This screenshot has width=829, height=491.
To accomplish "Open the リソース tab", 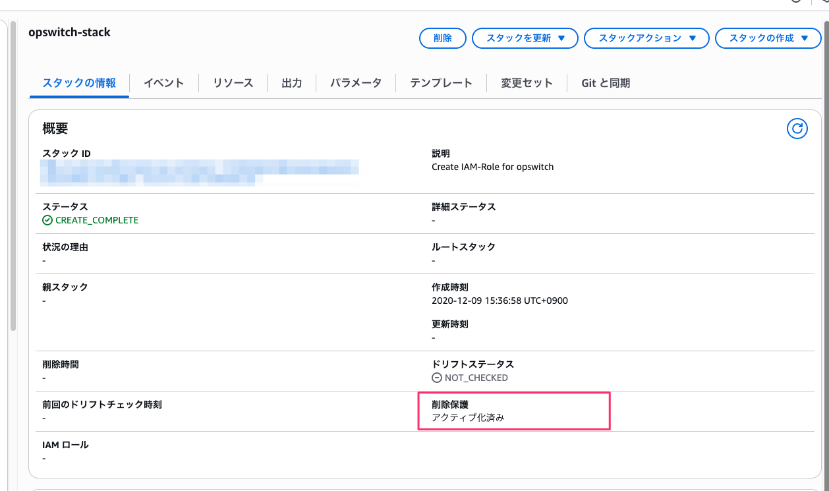I will coord(232,82).
